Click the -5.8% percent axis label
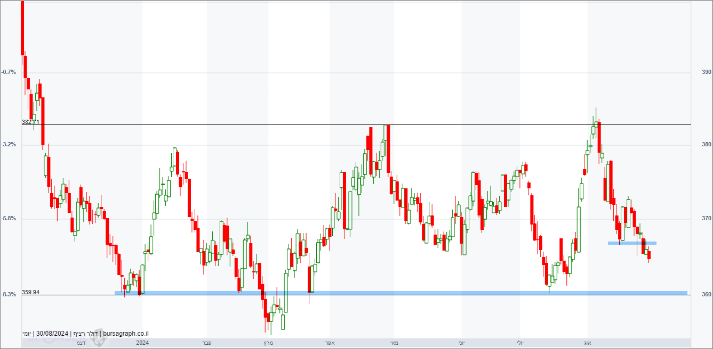 9,219
